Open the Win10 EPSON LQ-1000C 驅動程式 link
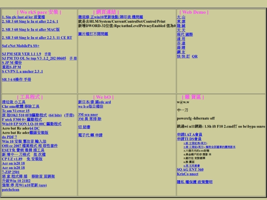Image resolution: width=267 pixels, height=200 pixels. tap(32, 124)
